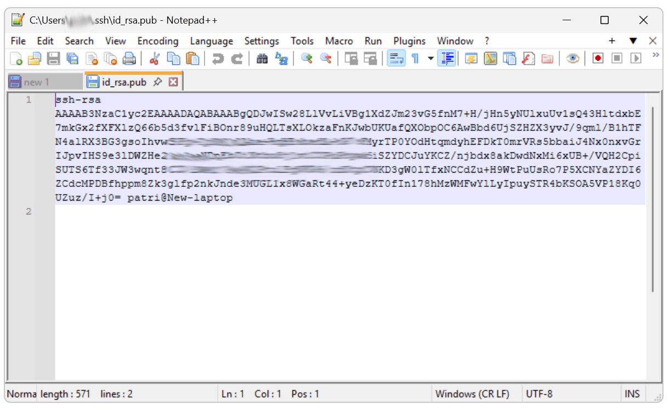
Task: Expand the toolbar overflow chevron
Action: [655, 55]
